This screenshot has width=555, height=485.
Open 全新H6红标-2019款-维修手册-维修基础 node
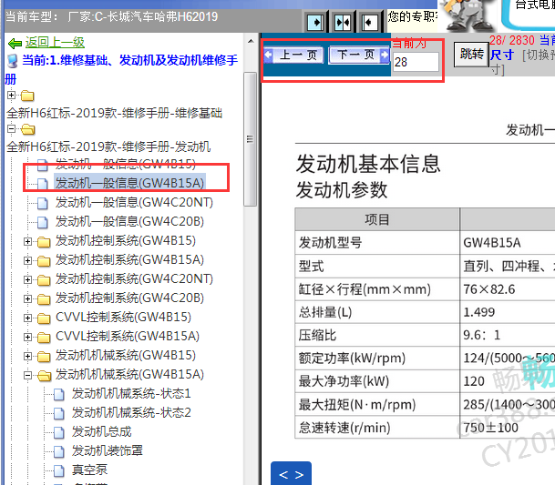coord(114,113)
